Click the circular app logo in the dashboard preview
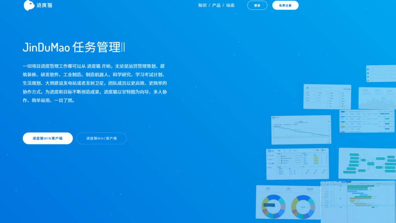Viewport: 396px width, 223px height. 269,151
